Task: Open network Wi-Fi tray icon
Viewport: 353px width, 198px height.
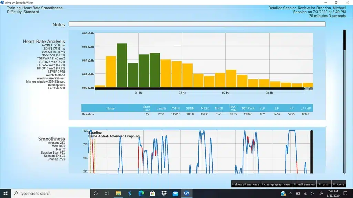Action: 305,193
